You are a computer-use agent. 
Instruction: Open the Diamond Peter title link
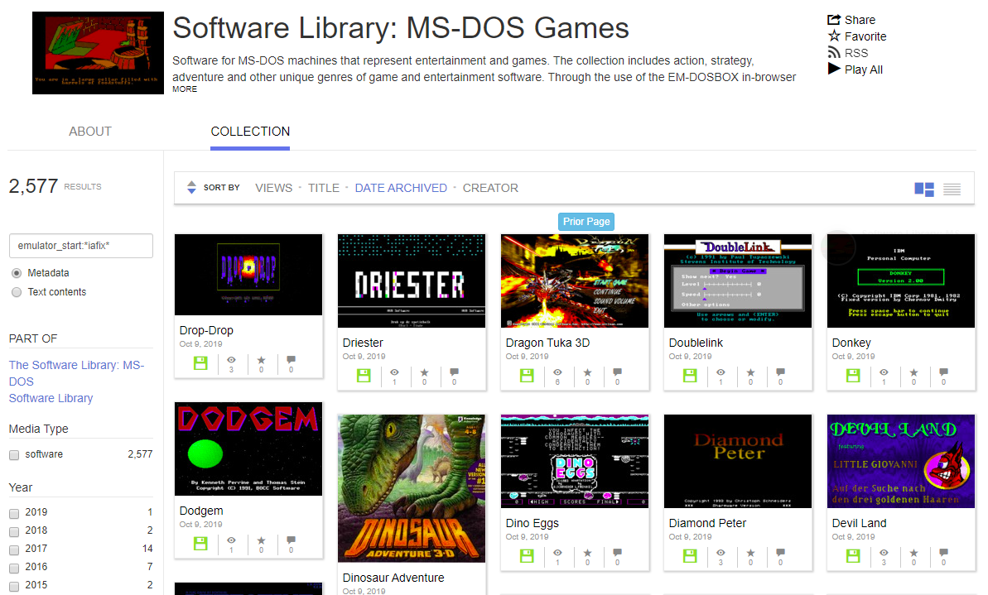[707, 523]
